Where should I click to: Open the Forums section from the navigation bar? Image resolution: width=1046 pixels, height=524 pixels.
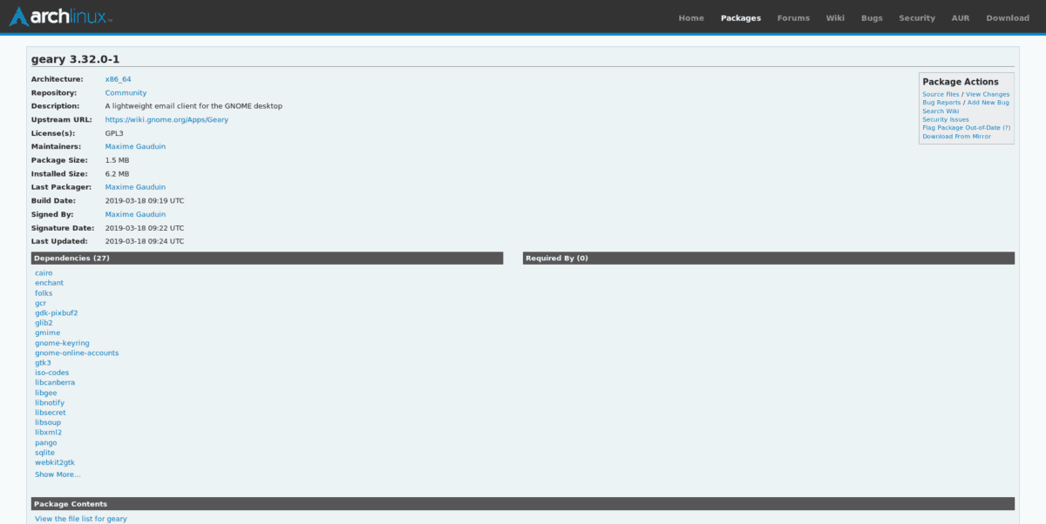[x=793, y=17]
